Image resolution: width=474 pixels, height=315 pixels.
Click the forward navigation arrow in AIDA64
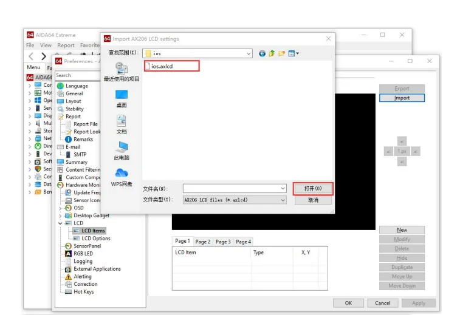(x=44, y=56)
